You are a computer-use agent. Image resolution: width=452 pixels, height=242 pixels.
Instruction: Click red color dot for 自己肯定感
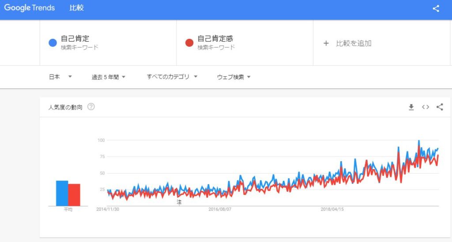tap(189, 43)
